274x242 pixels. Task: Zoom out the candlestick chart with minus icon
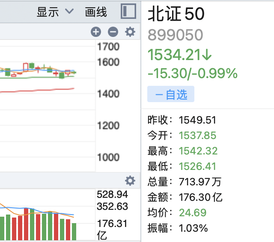[113, 31]
